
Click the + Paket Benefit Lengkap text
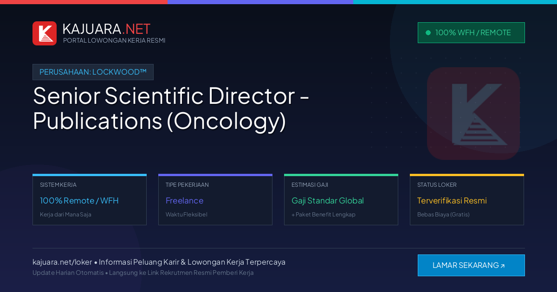324,215
